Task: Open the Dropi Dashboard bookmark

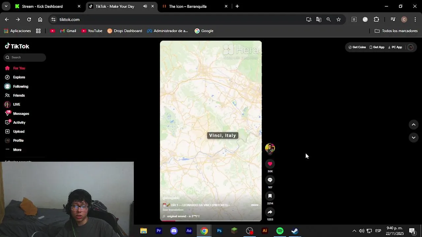Action: (125, 31)
